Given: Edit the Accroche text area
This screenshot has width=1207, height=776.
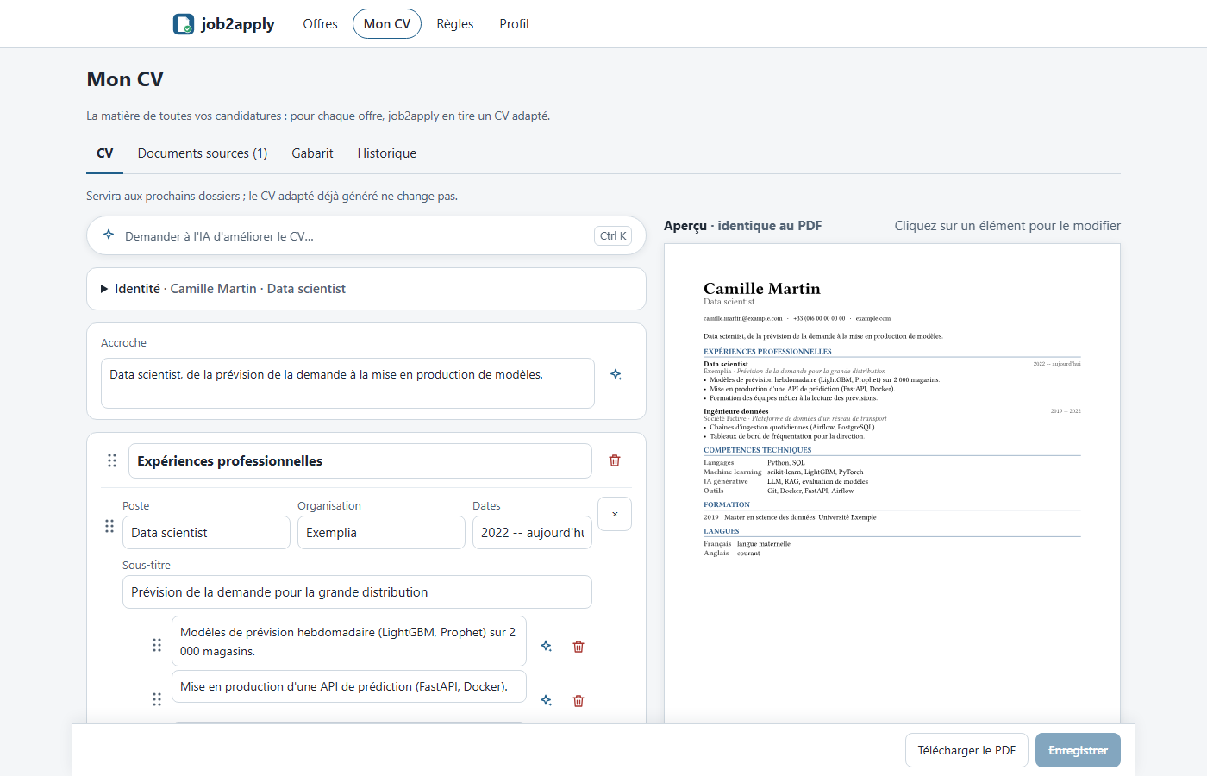Looking at the screenshot, I should [x=347, y=383].
